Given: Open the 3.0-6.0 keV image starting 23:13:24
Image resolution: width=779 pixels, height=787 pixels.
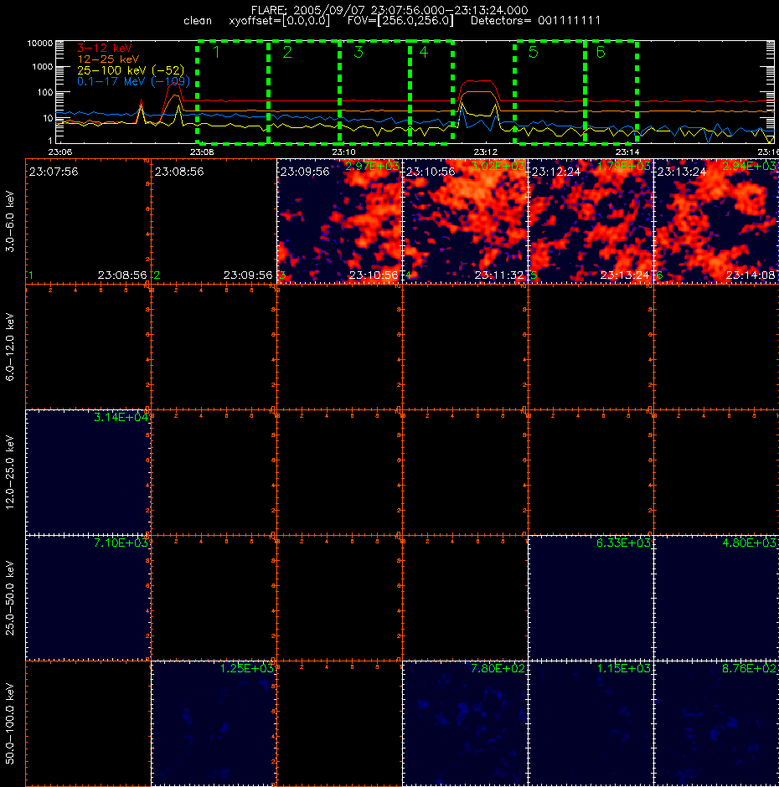Looking at the screenshot, I should (717, 221).
